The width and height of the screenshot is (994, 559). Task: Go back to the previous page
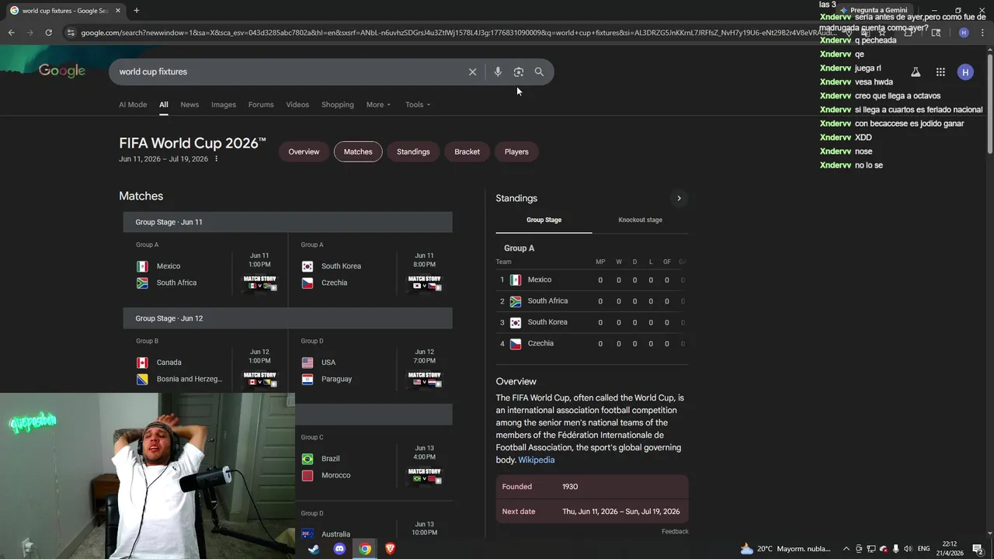[11, 33]
